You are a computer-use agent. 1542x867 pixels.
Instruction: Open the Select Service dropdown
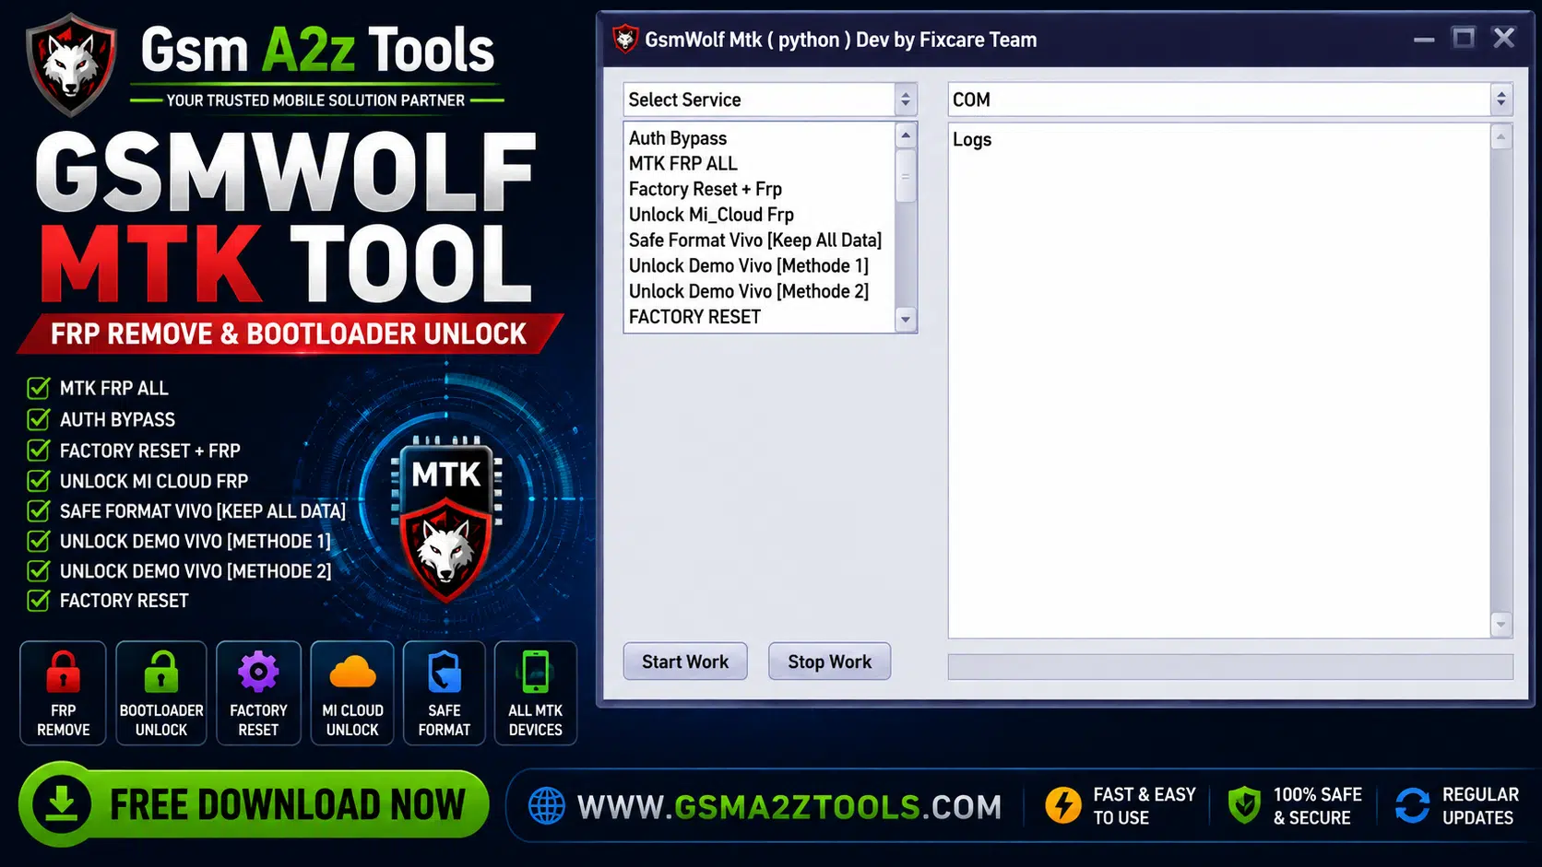point(770,100)
